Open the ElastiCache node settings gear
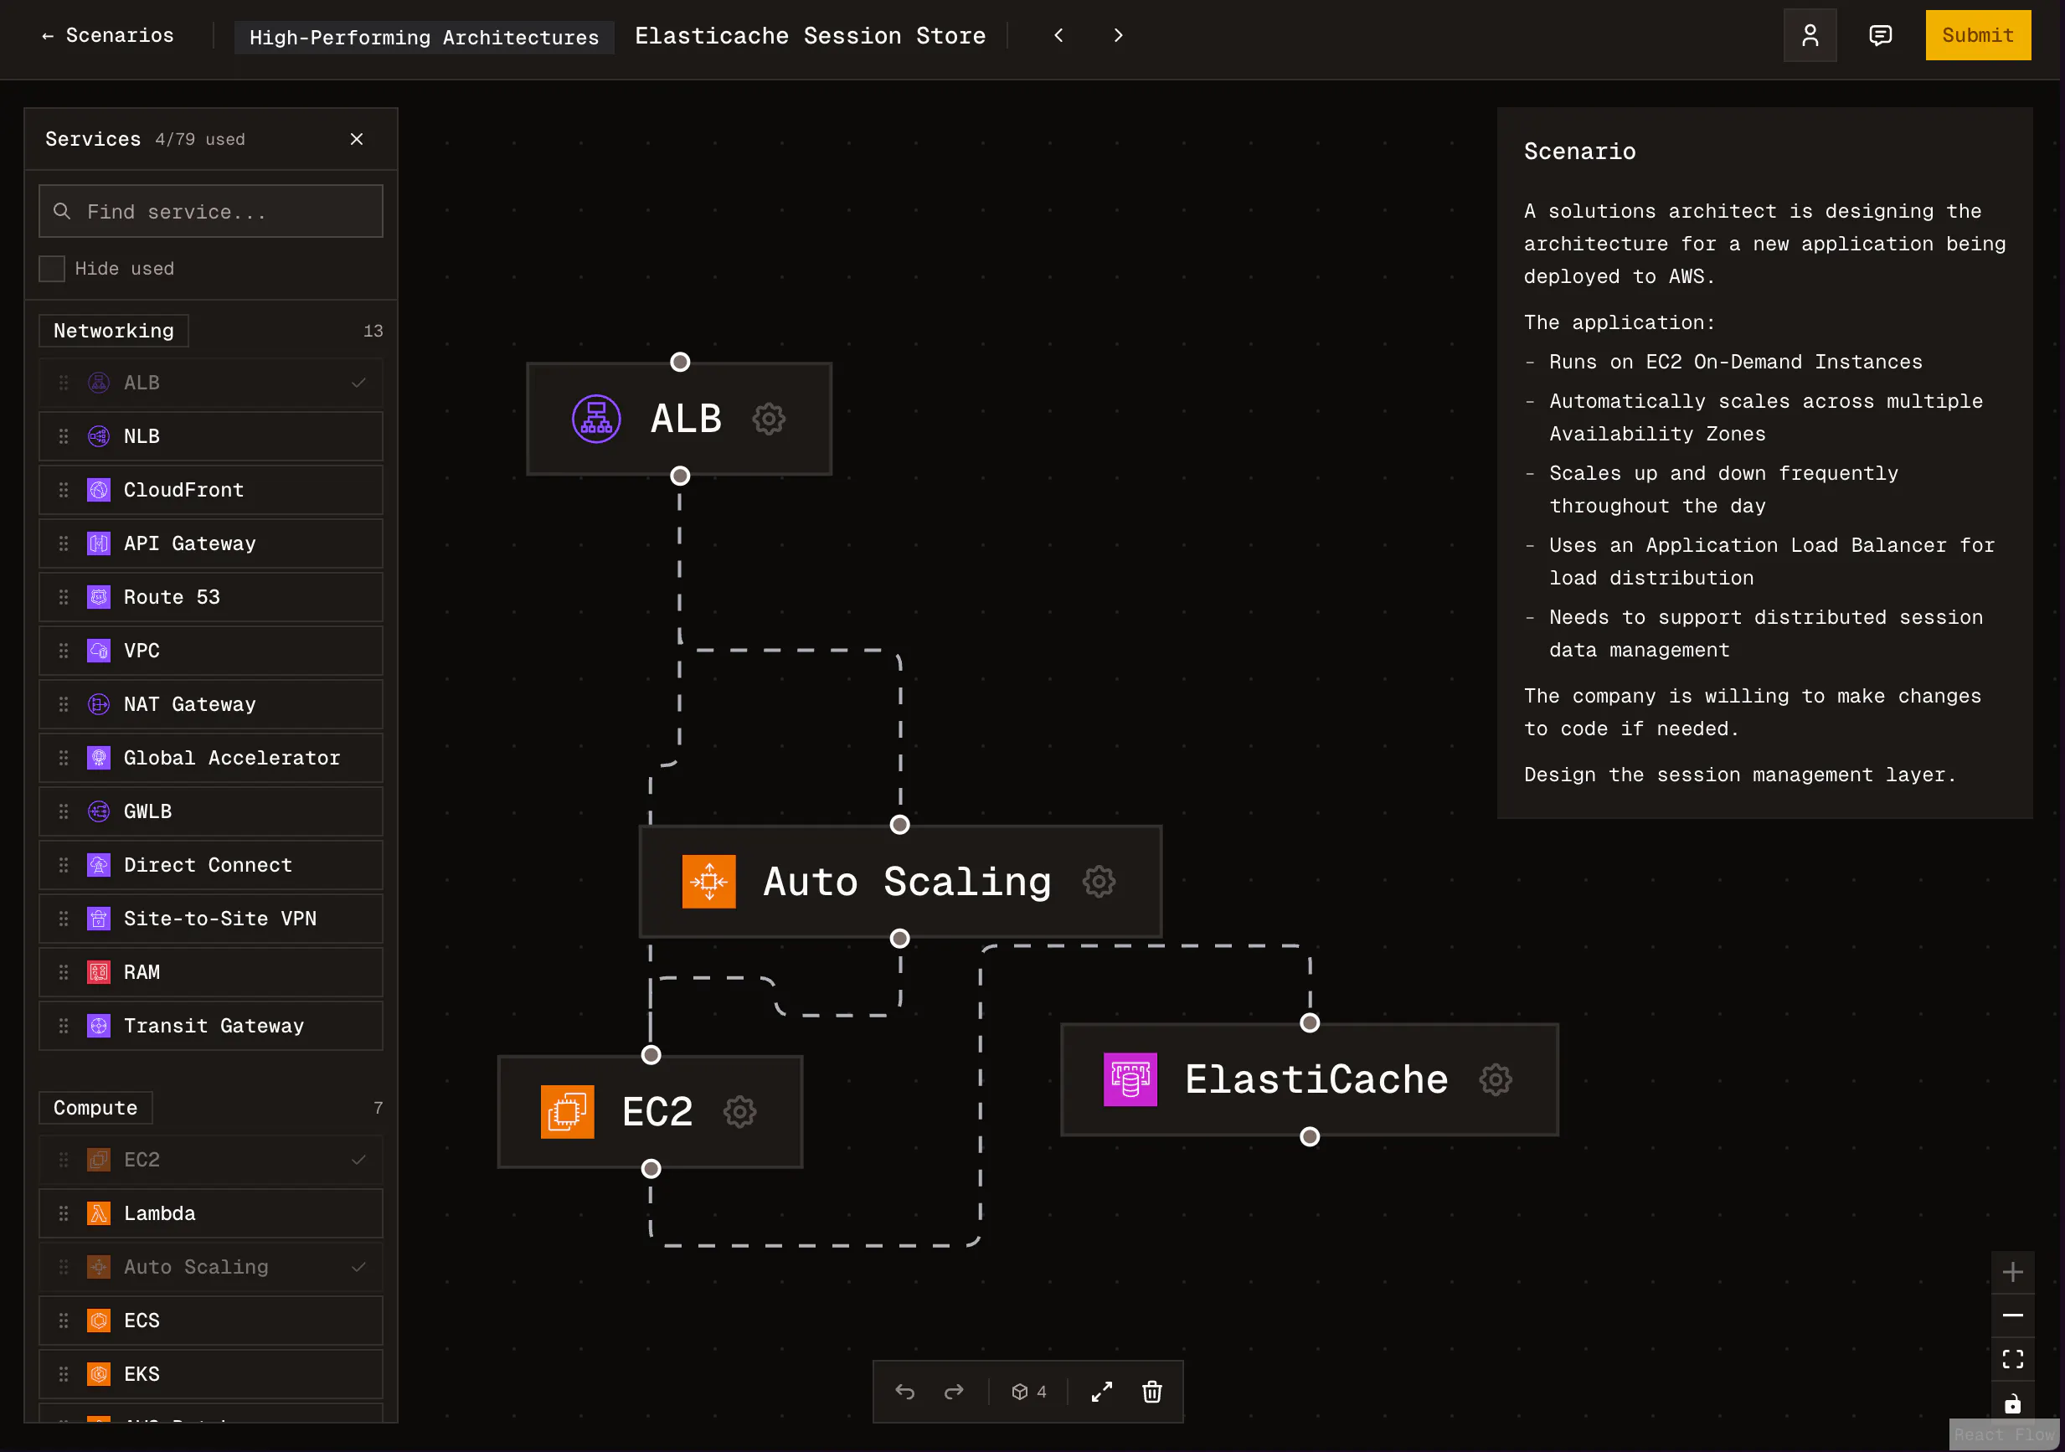2065x1452 pixels. tap(1495, 1079)
